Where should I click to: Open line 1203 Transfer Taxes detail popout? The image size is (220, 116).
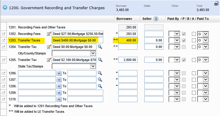click(x=4, y=41)
